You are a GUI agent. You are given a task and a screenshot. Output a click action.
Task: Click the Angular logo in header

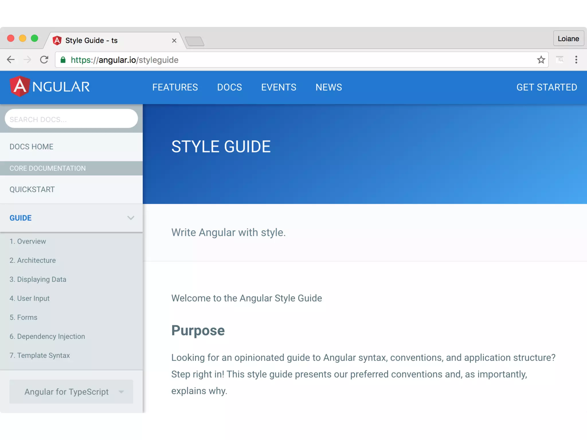[50, 87]
